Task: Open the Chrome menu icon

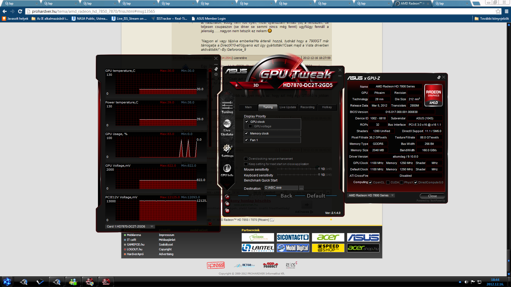Action: [x=506, y=11]
